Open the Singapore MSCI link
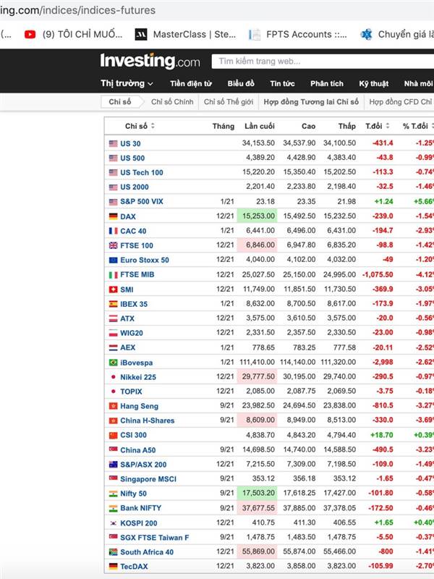 point(148,479)
